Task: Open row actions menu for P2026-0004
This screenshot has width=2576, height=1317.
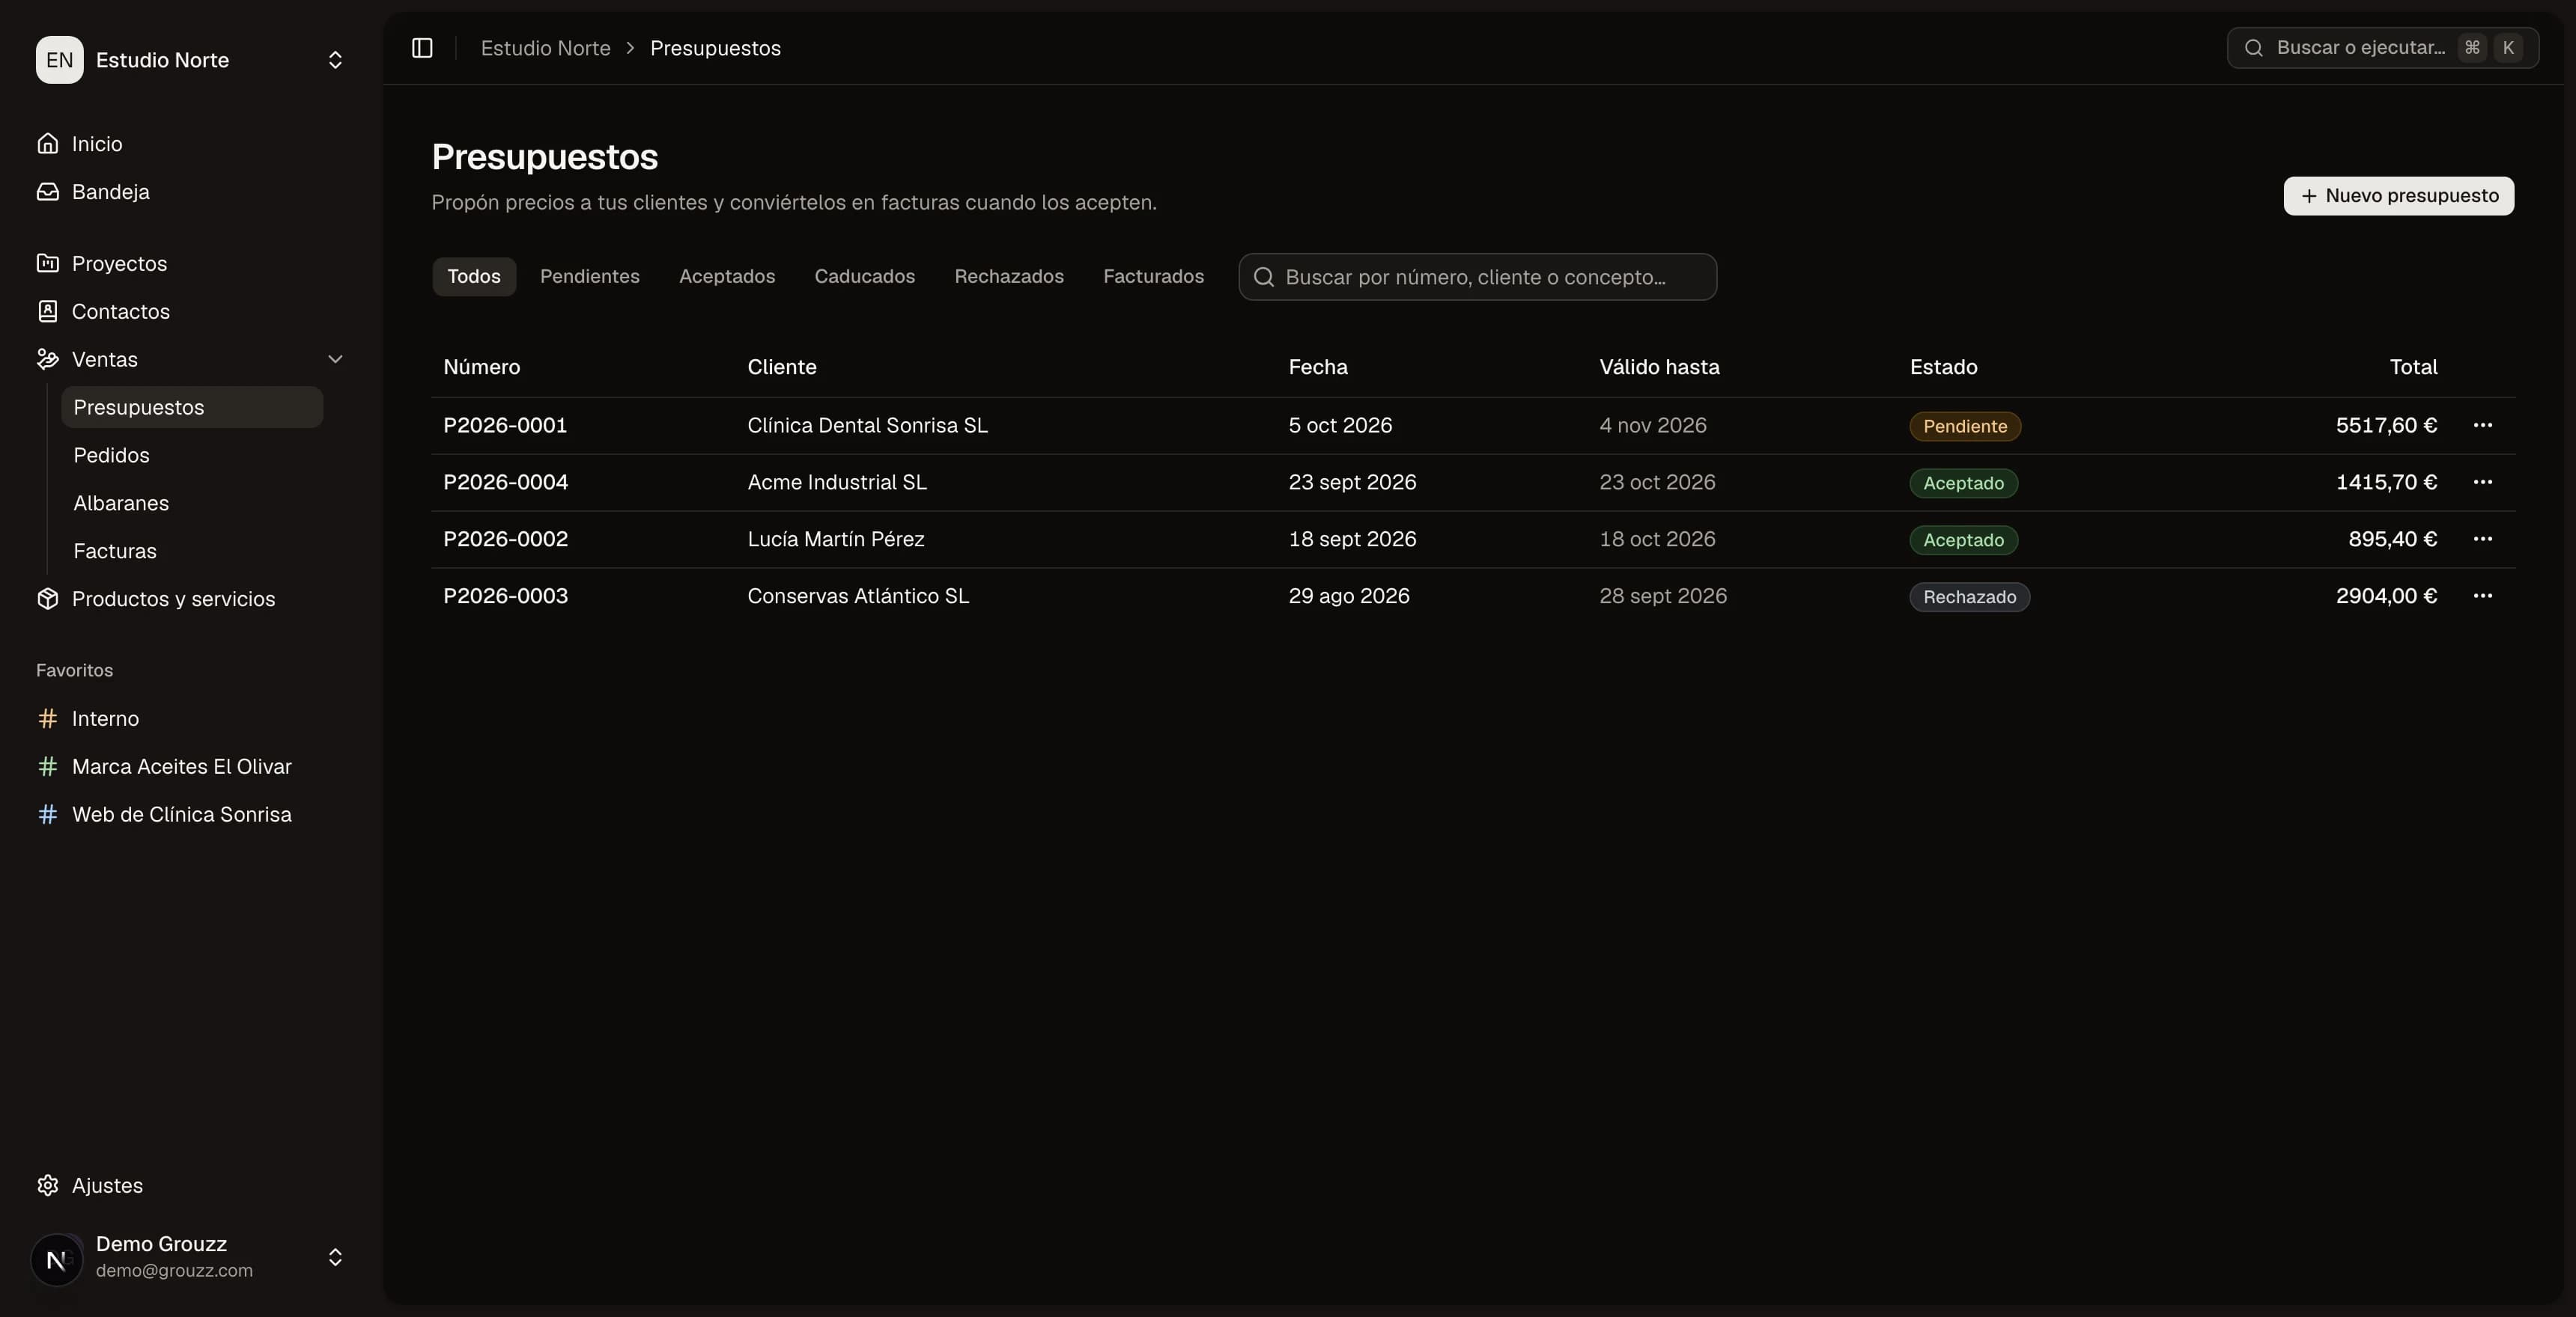Action: click(2482, 483)
